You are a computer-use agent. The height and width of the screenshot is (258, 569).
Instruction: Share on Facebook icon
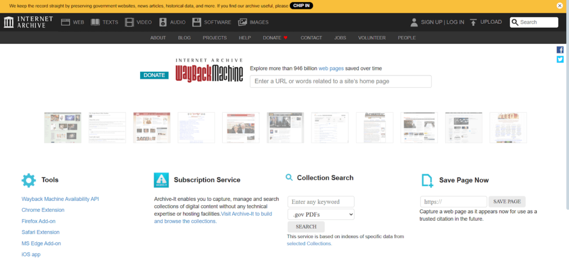point(560,50)
